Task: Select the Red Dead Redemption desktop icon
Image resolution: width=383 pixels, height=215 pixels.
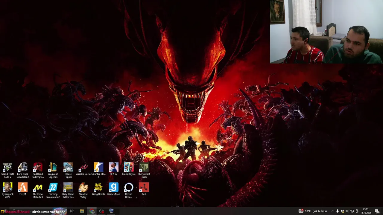Action: pos(38,171)
